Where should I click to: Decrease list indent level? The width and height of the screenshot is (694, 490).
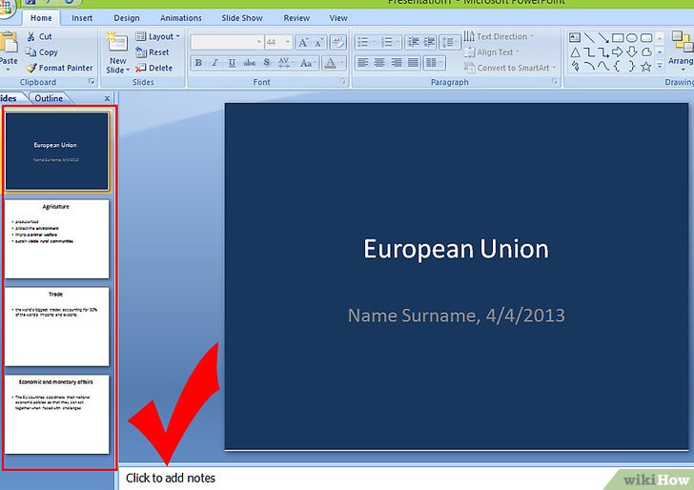point(413,42)
